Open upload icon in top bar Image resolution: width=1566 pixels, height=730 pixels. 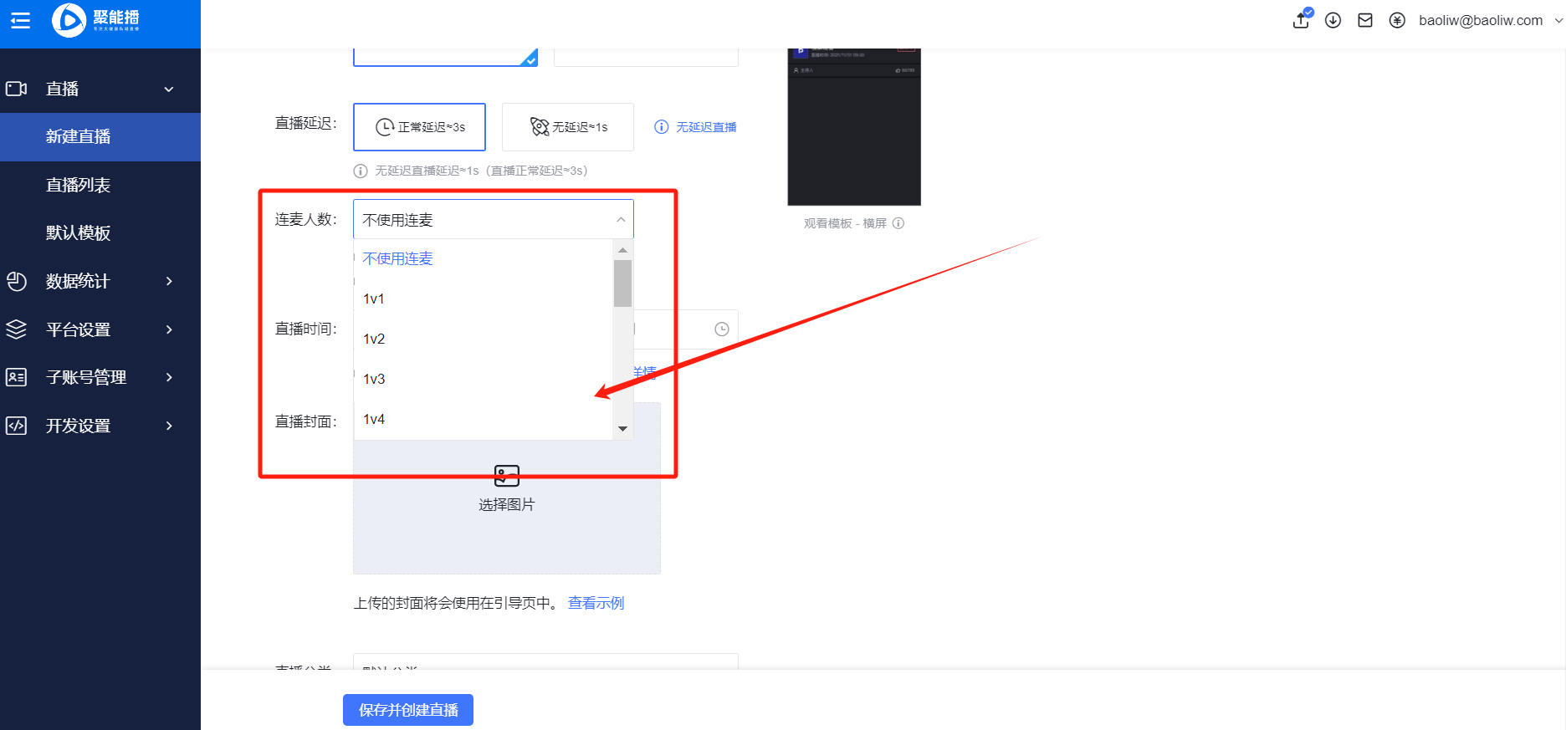click(1302, 19)
